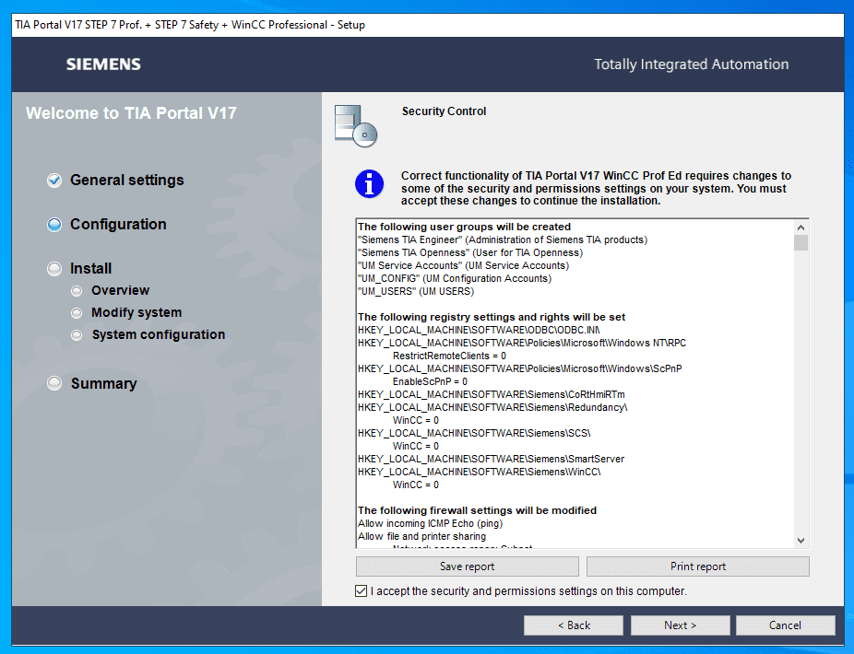Click the Siemens\SCS registry line
The width and height of the screenshot is (854, 654).
click(x=474, y=434)
